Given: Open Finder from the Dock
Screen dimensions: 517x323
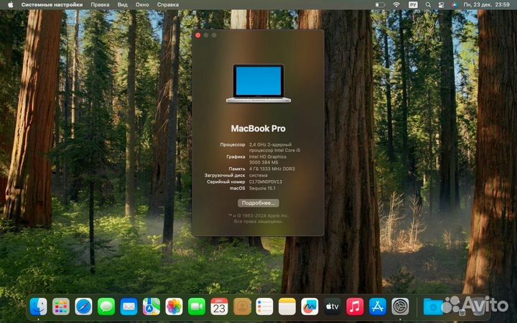Looking at the screenshot, I should (38, 306).
